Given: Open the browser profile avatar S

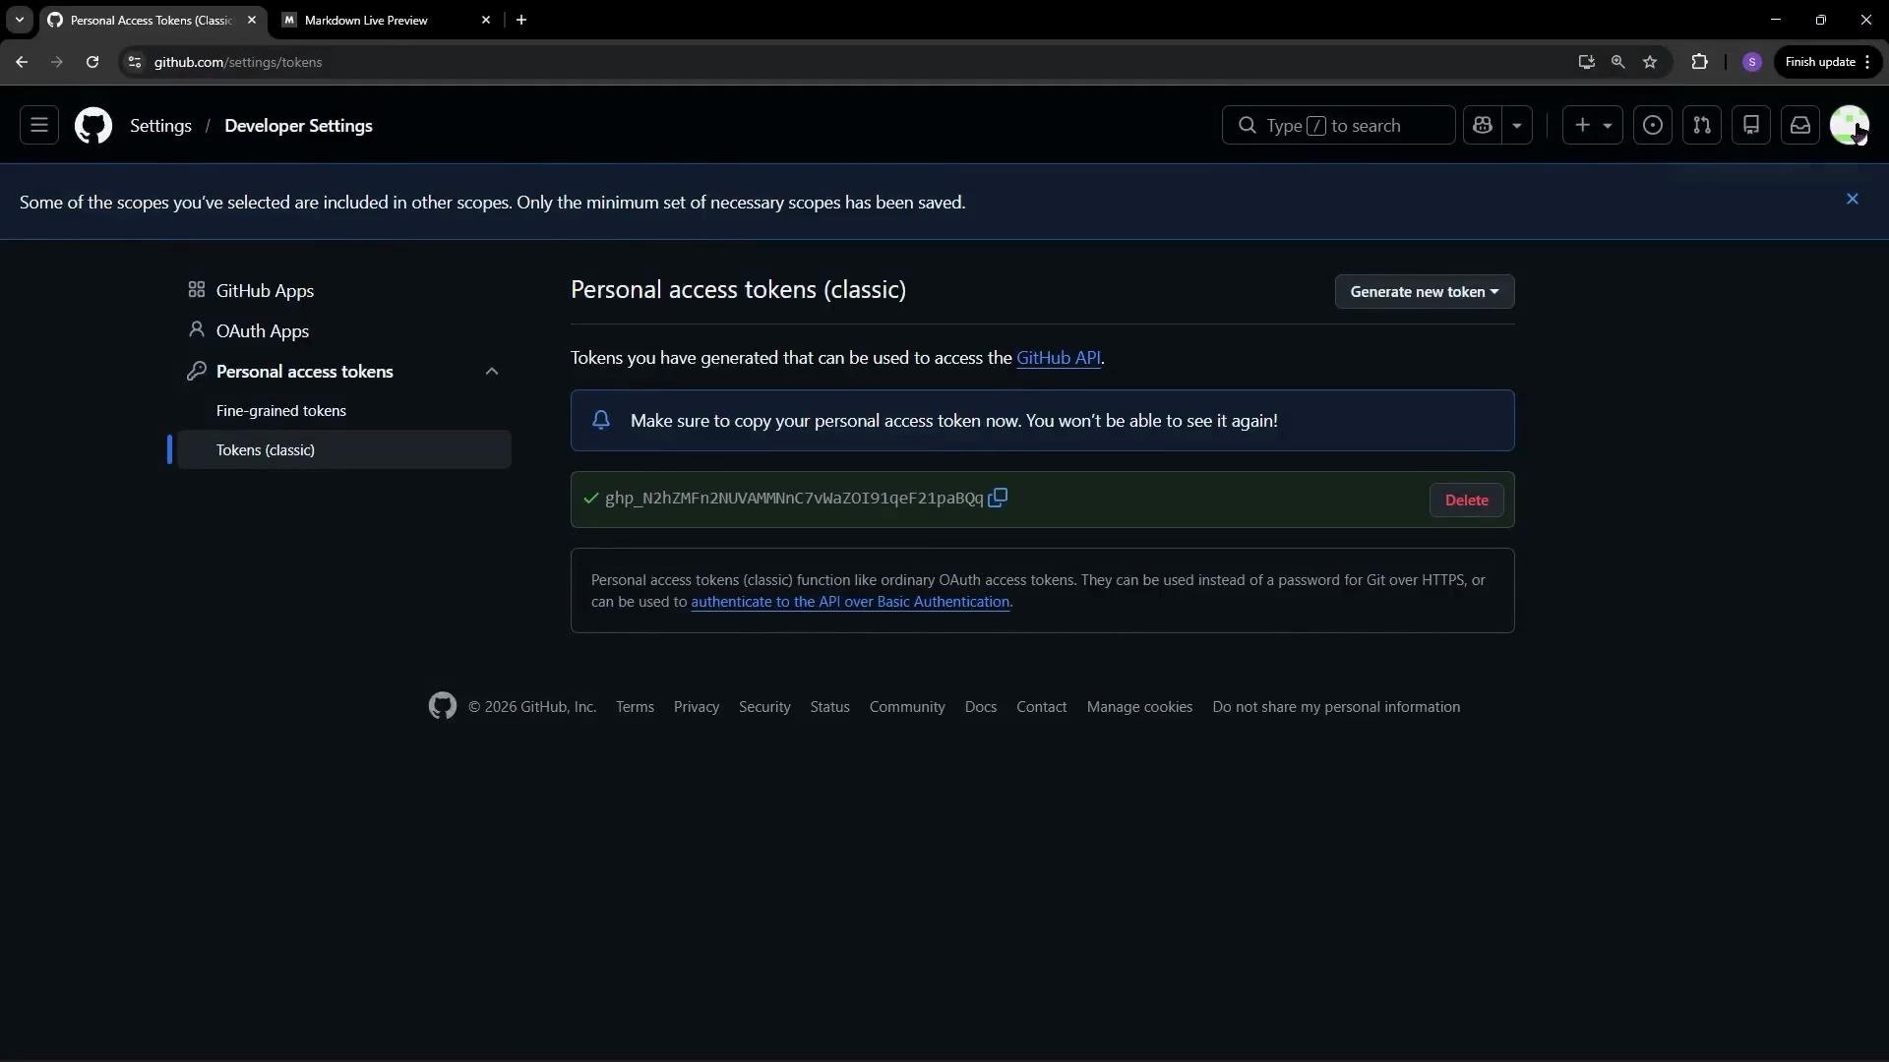Looking at the screenshot, I should pyautogui.click(x=1752, y=62).
